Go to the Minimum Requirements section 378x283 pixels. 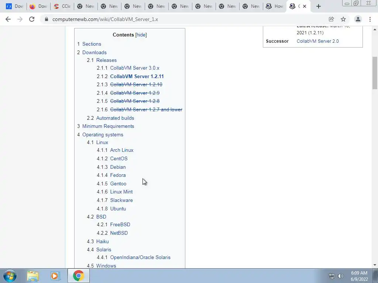108,126
